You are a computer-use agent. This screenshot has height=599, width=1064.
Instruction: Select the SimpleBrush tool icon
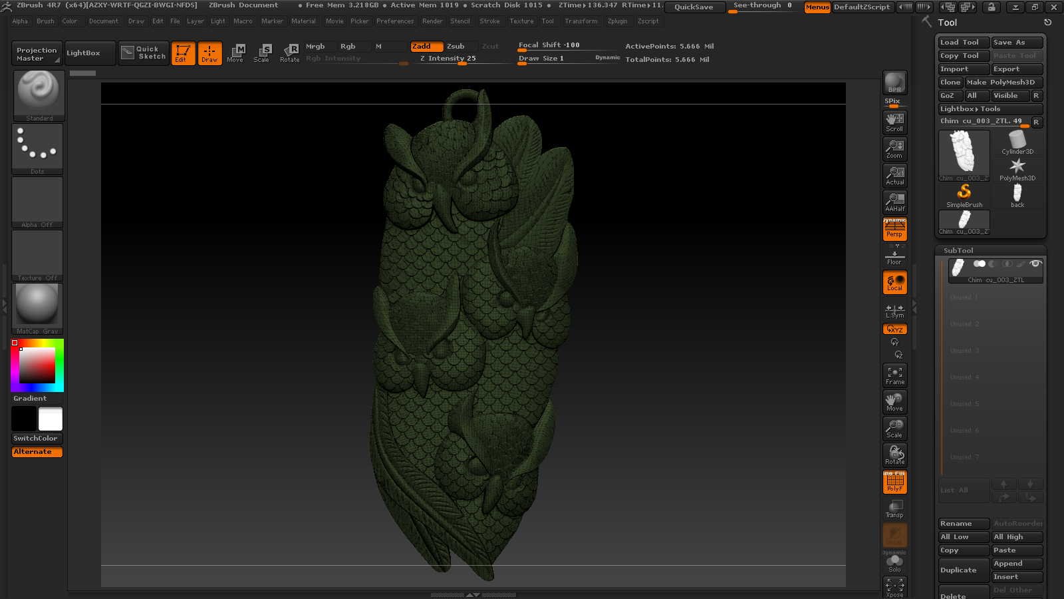click(x=964, y=196)
